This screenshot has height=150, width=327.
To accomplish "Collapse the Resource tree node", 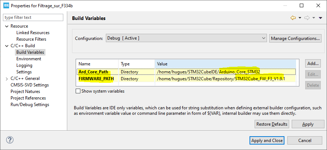I will [x=7, y=26].
